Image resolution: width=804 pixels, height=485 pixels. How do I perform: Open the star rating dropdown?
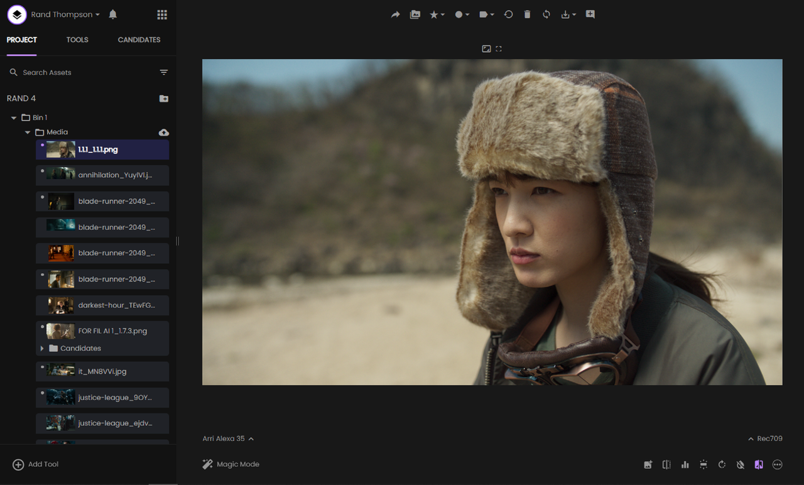pyautogui.click(x=437, y=14)
